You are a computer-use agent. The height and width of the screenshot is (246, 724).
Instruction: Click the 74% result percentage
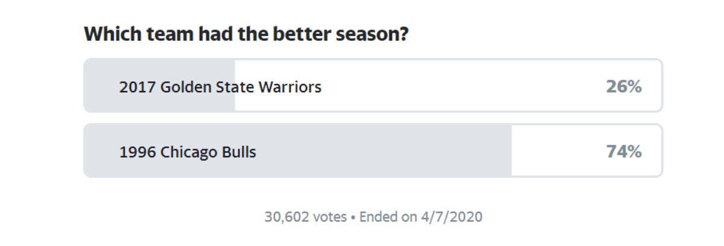pyautogui.click(x=623, y=152)
